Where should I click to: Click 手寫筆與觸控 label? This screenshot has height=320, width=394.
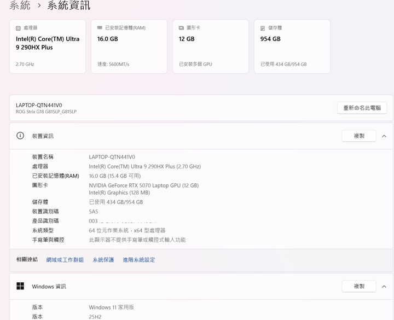48,240
